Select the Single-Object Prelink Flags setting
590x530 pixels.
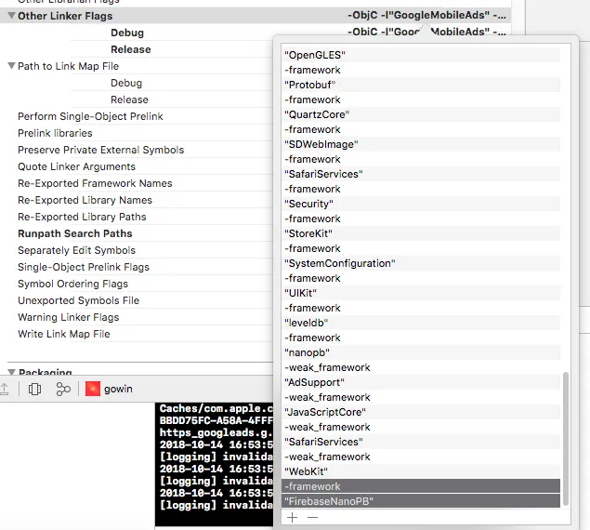pos(84,267)
